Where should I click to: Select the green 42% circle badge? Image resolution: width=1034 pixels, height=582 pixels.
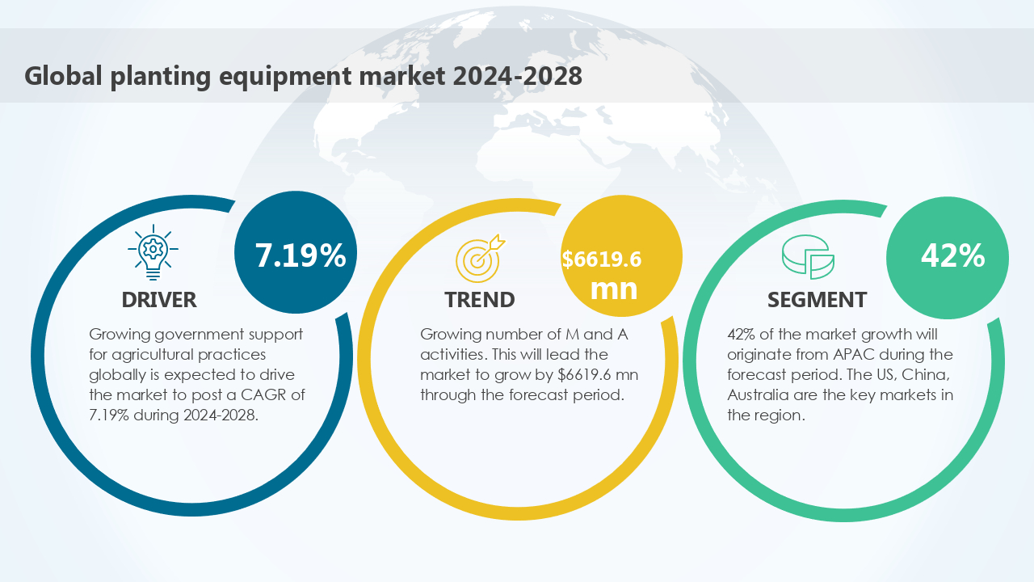(947, 255)
